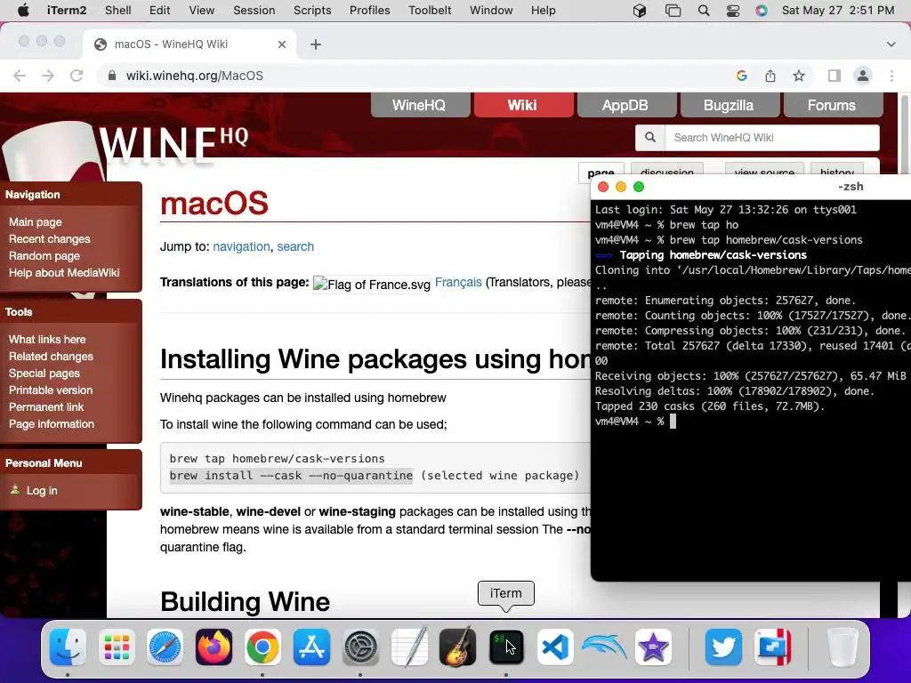Open Finder from the Dock
This screenshot has width=911, height=683.
[x=68, y=647]
